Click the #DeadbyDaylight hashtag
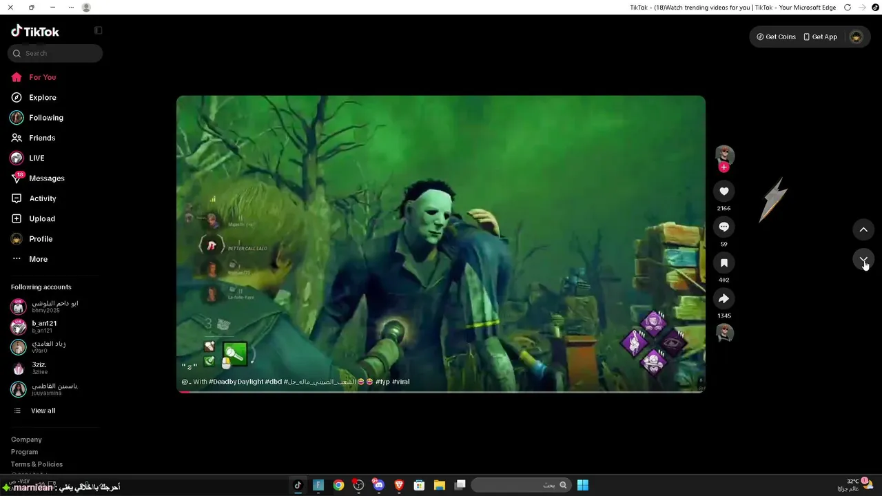Image resolution: width=882 pixels, height=496 pixels. click(x=236, y=382)
